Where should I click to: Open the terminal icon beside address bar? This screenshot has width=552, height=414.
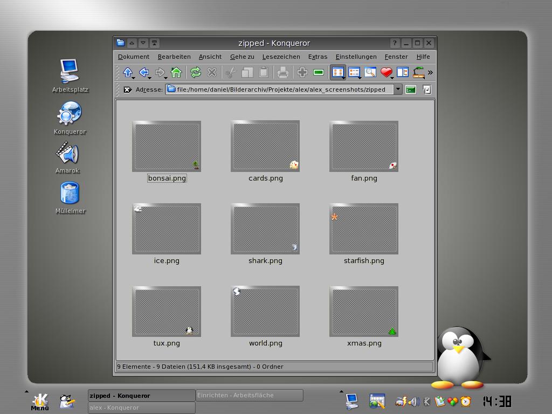tap(411, 90)
